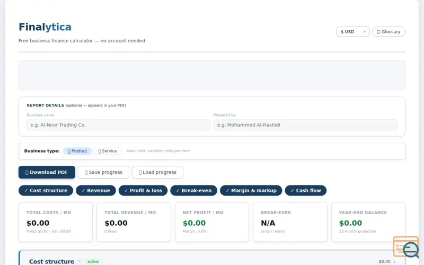
Task: Click the Break-even N/A value
Action: (x=268, y=223)
